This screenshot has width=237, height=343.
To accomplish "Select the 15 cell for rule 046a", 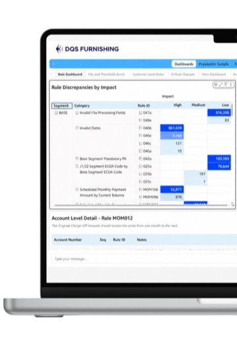I will click(x=172, y=151).
